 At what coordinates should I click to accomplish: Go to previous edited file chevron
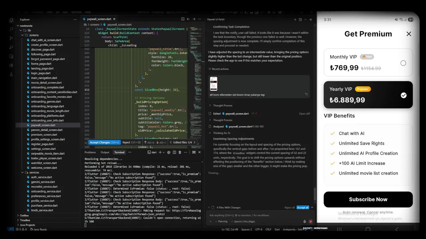171,142
